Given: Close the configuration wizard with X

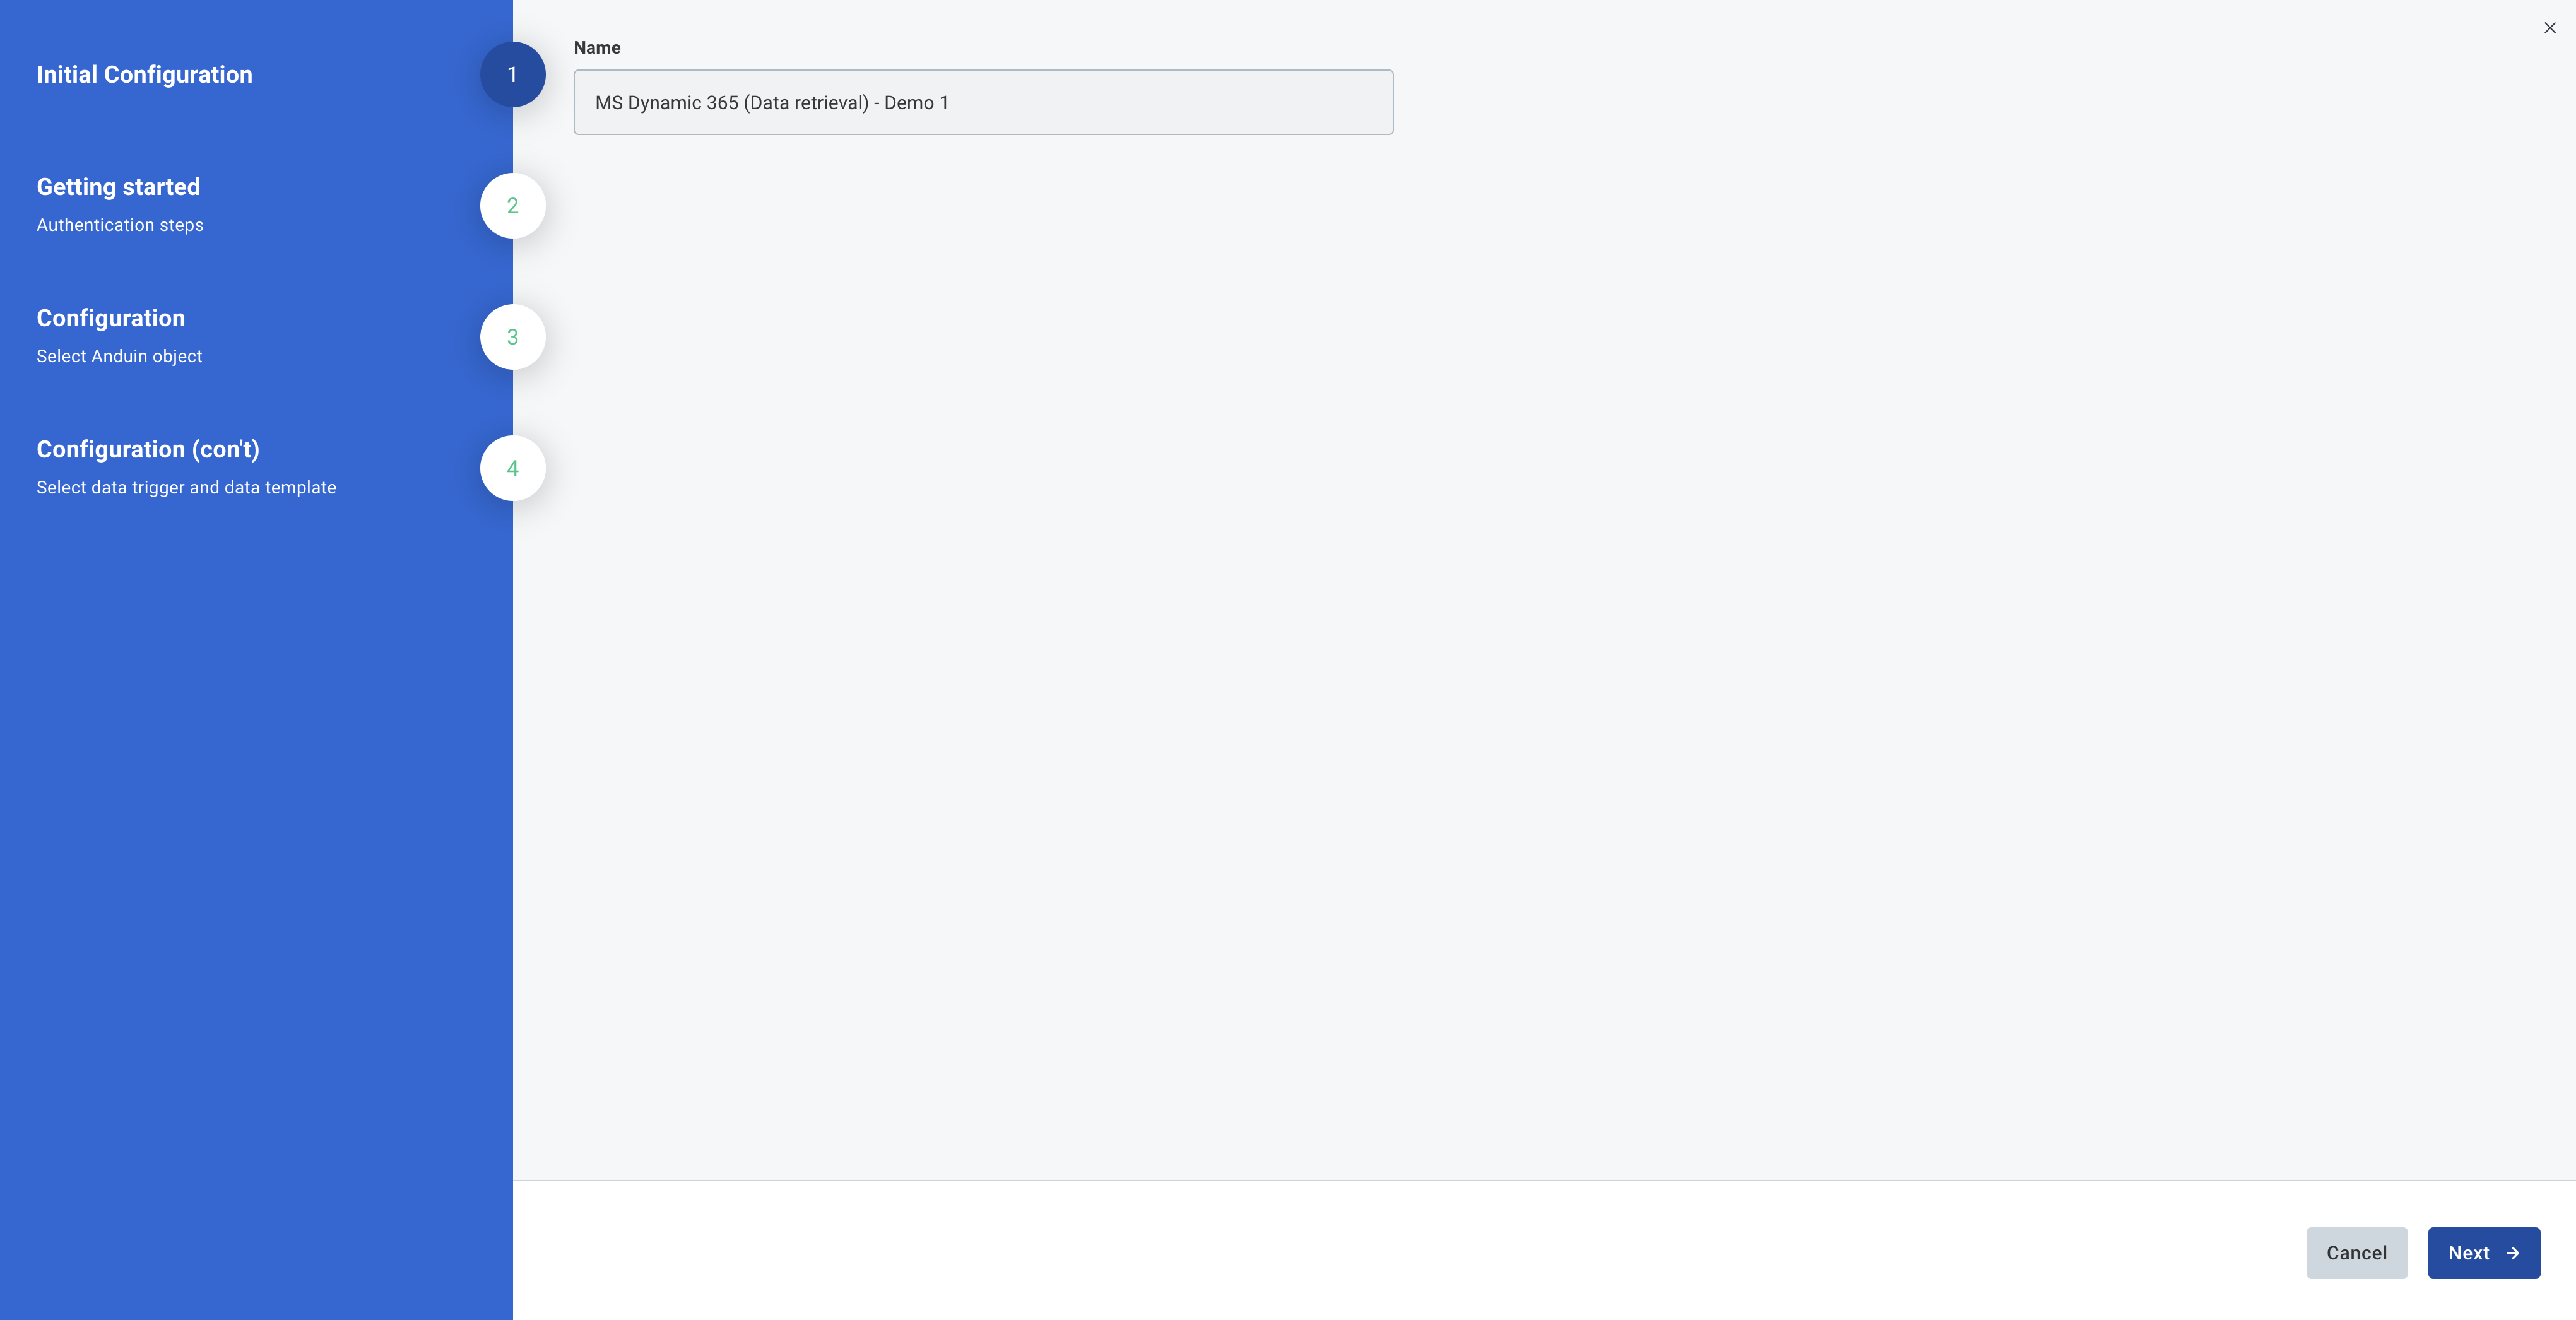Looking at the screenshot, I should 2549,28.
